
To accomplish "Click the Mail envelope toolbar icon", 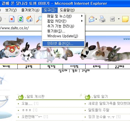I will coord(92,19).
